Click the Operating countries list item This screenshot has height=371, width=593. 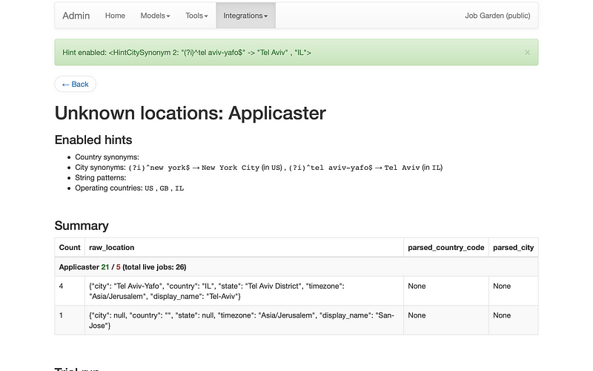[x=129, y=188]
